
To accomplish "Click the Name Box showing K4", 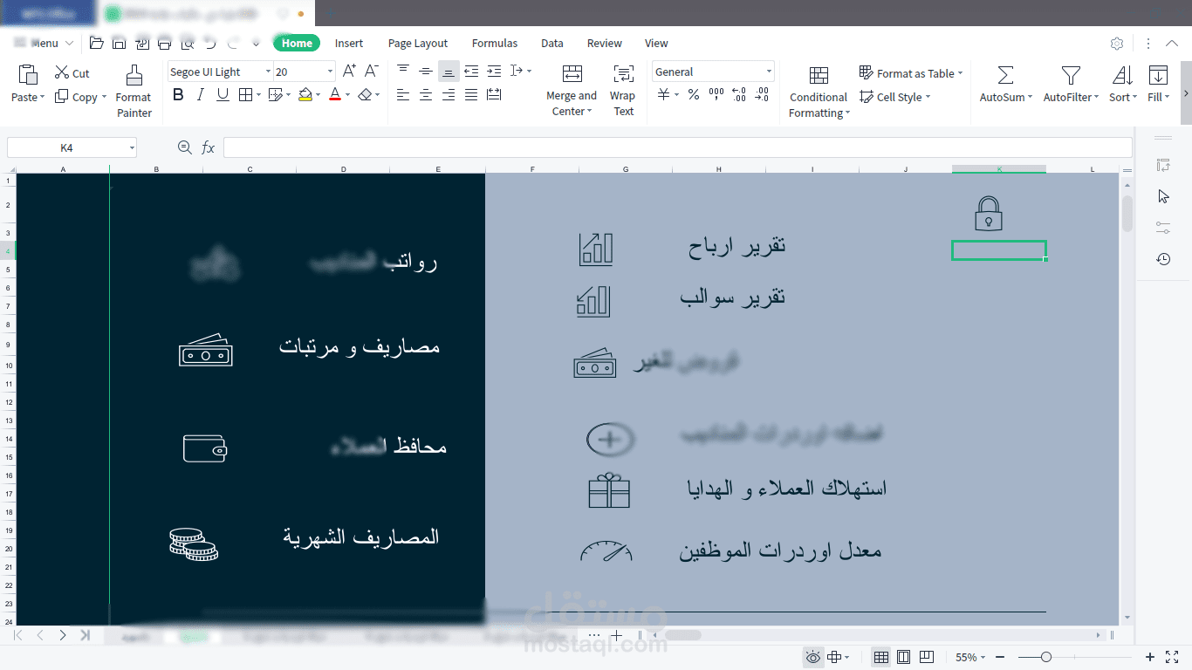I will point(72,148).
